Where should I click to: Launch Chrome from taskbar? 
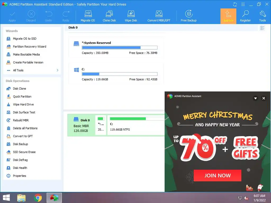point(38,198)
